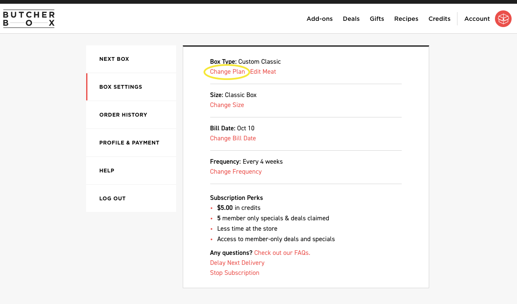Log out using the sidebar

tap(112, 199)
